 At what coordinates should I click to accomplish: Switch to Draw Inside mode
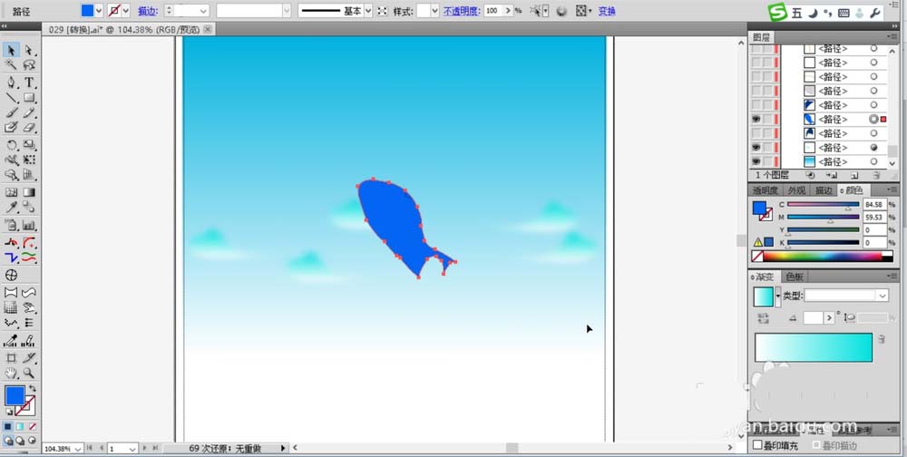pyautogui.click(x=32, y=441)
